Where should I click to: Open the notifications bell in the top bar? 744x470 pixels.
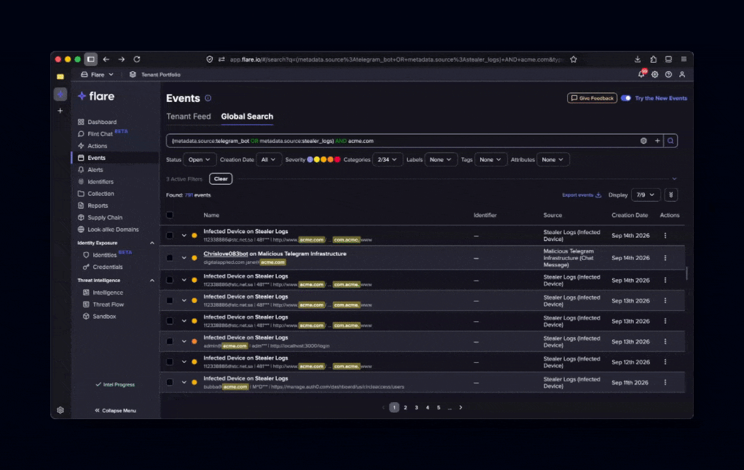pyautogui.click(x=641, y=74)
